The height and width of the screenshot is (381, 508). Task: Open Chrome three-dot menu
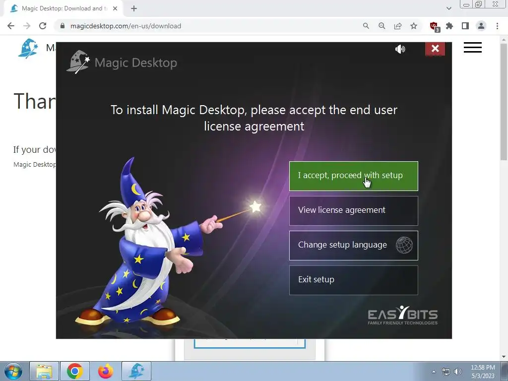[x=497, y=26]
